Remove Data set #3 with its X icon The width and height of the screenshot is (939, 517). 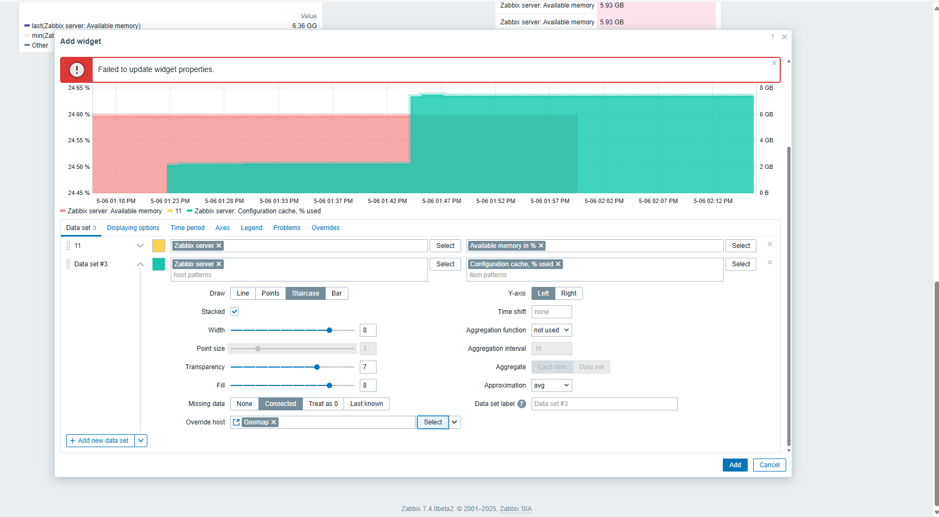tap(769, 263)
